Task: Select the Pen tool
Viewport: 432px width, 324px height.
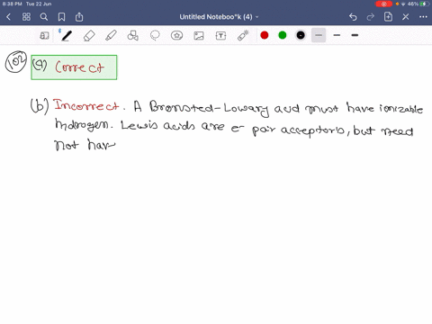Action: 67,36
